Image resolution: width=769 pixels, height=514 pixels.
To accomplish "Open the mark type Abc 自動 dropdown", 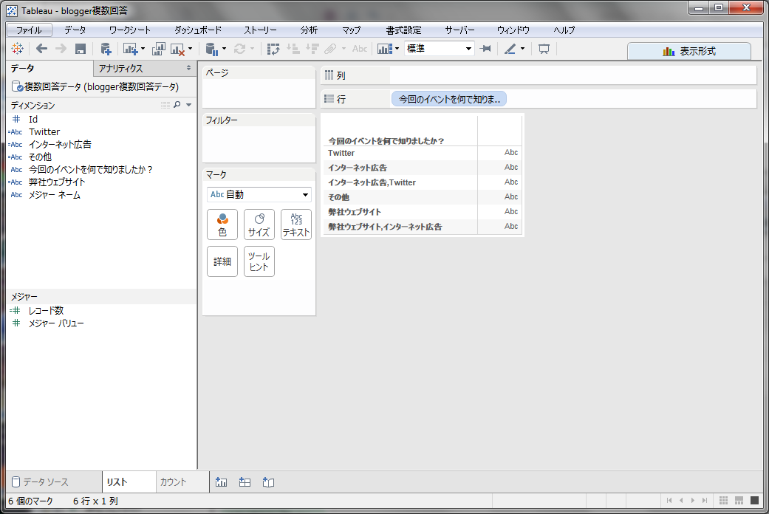I will pos(259,195).
